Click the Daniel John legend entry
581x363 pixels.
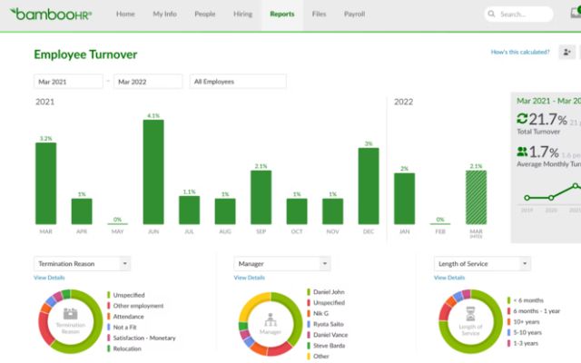pyautogui.click(x=326, y=292)
